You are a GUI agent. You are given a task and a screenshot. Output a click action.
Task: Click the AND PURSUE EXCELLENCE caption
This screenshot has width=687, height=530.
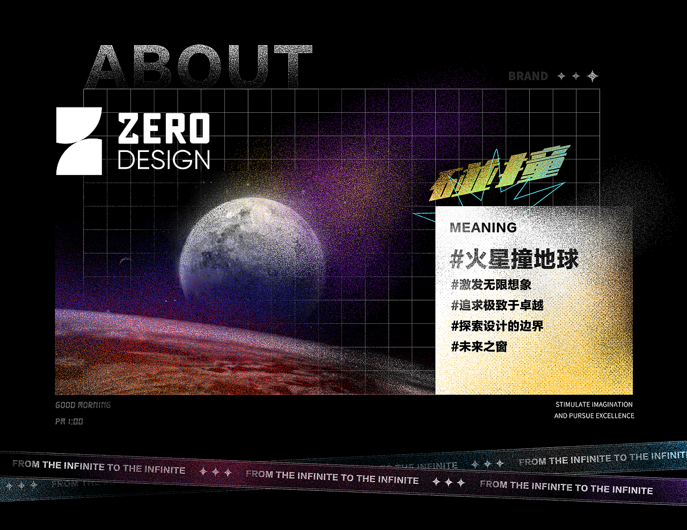[594, 416]
